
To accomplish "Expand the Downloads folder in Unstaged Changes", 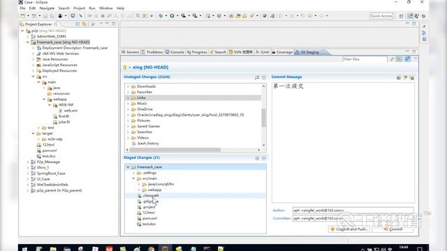I will pos(128,86).
